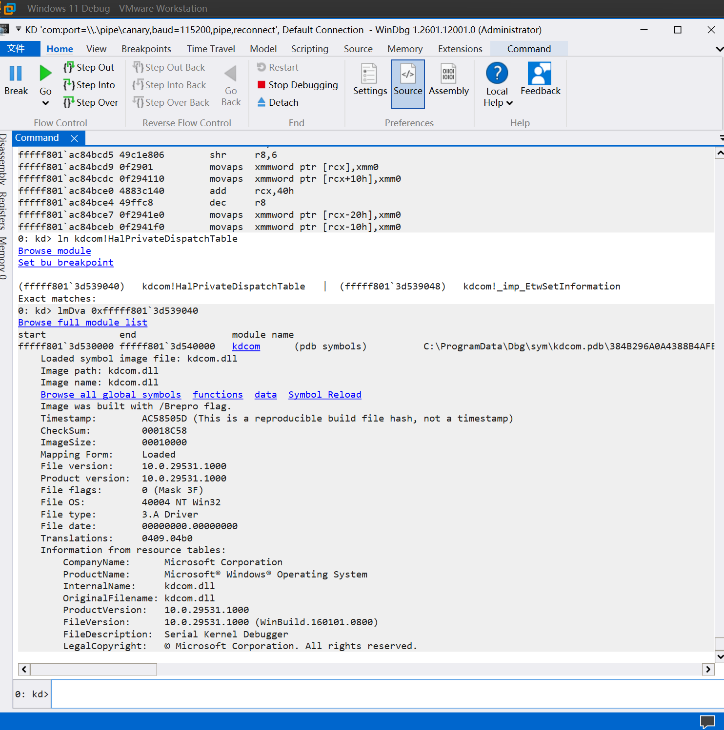Switch to the Home ribbon tab
The width and height of the screenshot is (724, 730).
click(x=60, y=49)
